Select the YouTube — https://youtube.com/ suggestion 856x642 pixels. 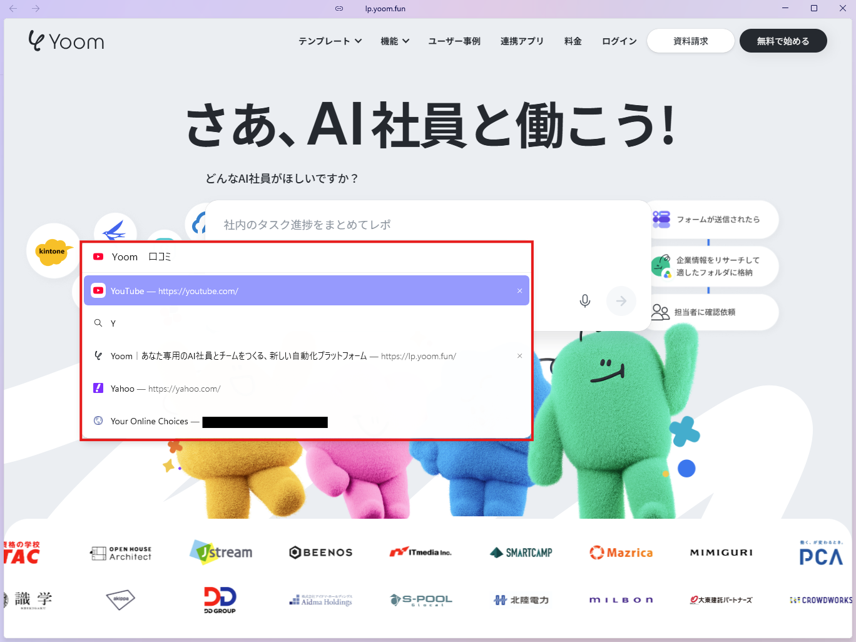pos(307,291)
